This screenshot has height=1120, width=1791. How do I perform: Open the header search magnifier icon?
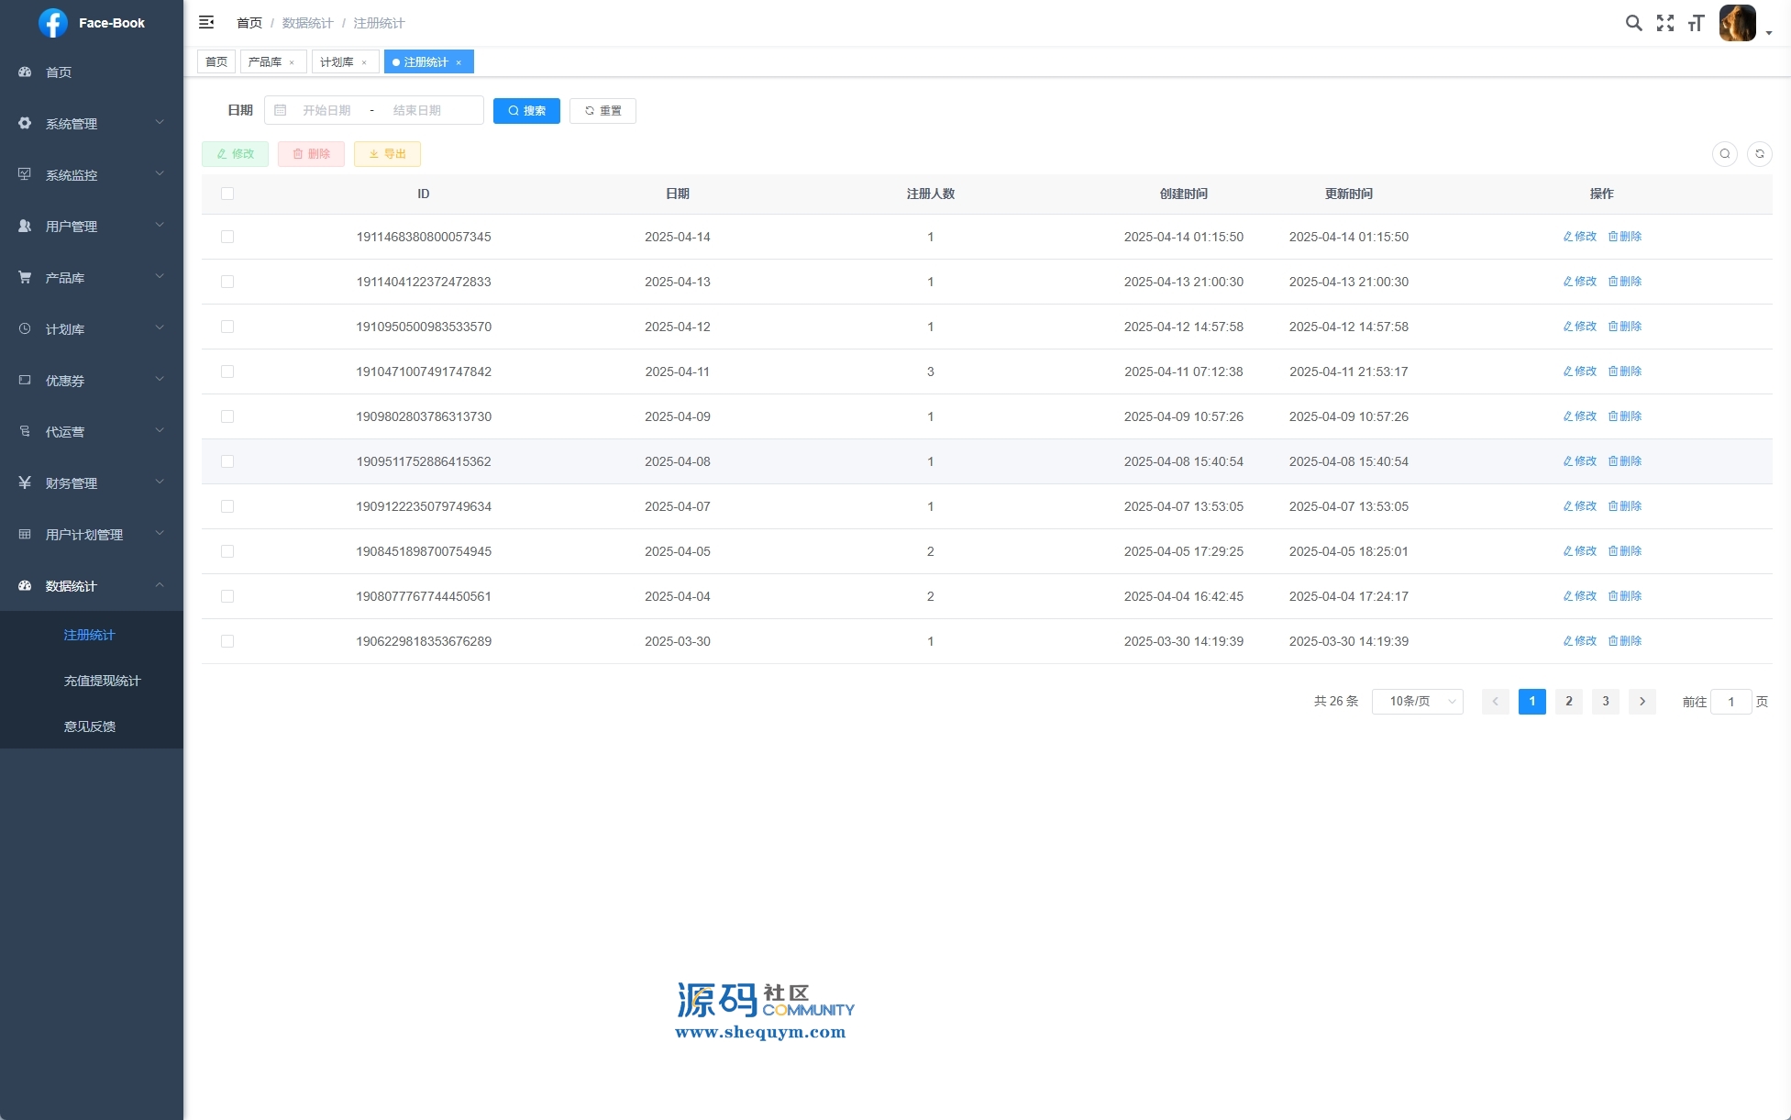(x=1633, y=23)
